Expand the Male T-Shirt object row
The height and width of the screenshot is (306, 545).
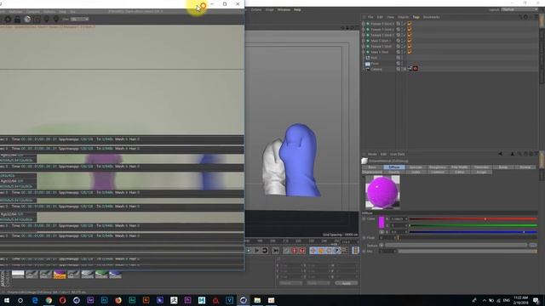tap(364, 41)
